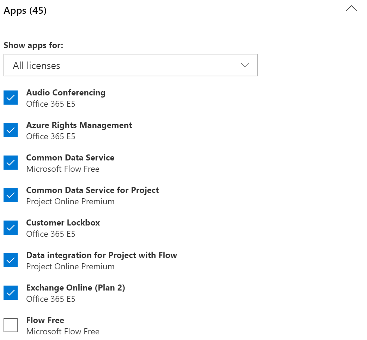This screenshot has width=367, height=340.
Task: Uncheck Audio Conferencing checkbox
Action: pyautogui.click(x=11, y=98)
